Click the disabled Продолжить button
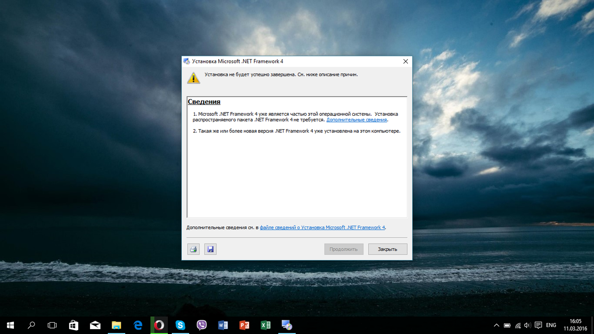 coord(344,249)
